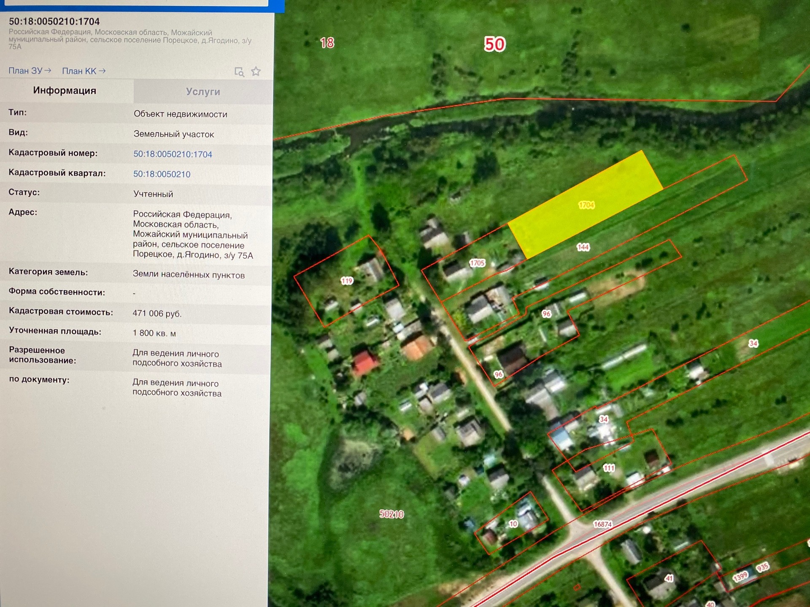Select parcel 119 on the map
This screenshot has width=810, height=607.
pos(346,281)
